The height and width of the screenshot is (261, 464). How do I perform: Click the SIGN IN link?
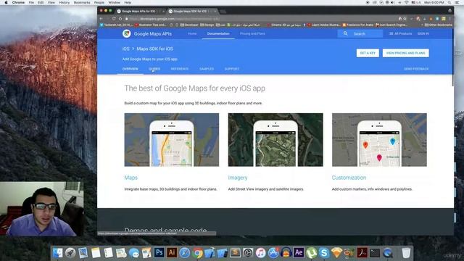coord(423,34)
